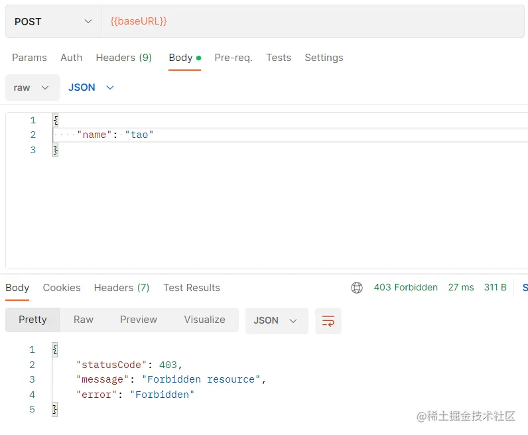Image resolution: width=528 pixels, height=435 pixels.
Task: Select the Pretty view button
Action: 33,320
